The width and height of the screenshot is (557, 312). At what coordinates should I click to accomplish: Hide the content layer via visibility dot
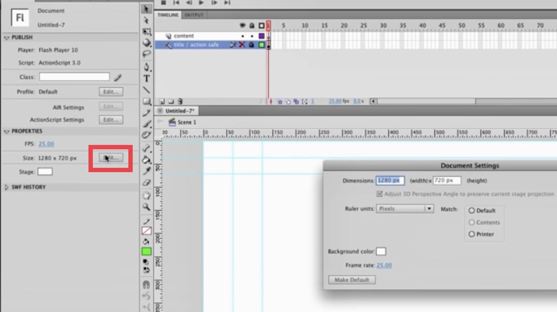(x=243, y=36)
